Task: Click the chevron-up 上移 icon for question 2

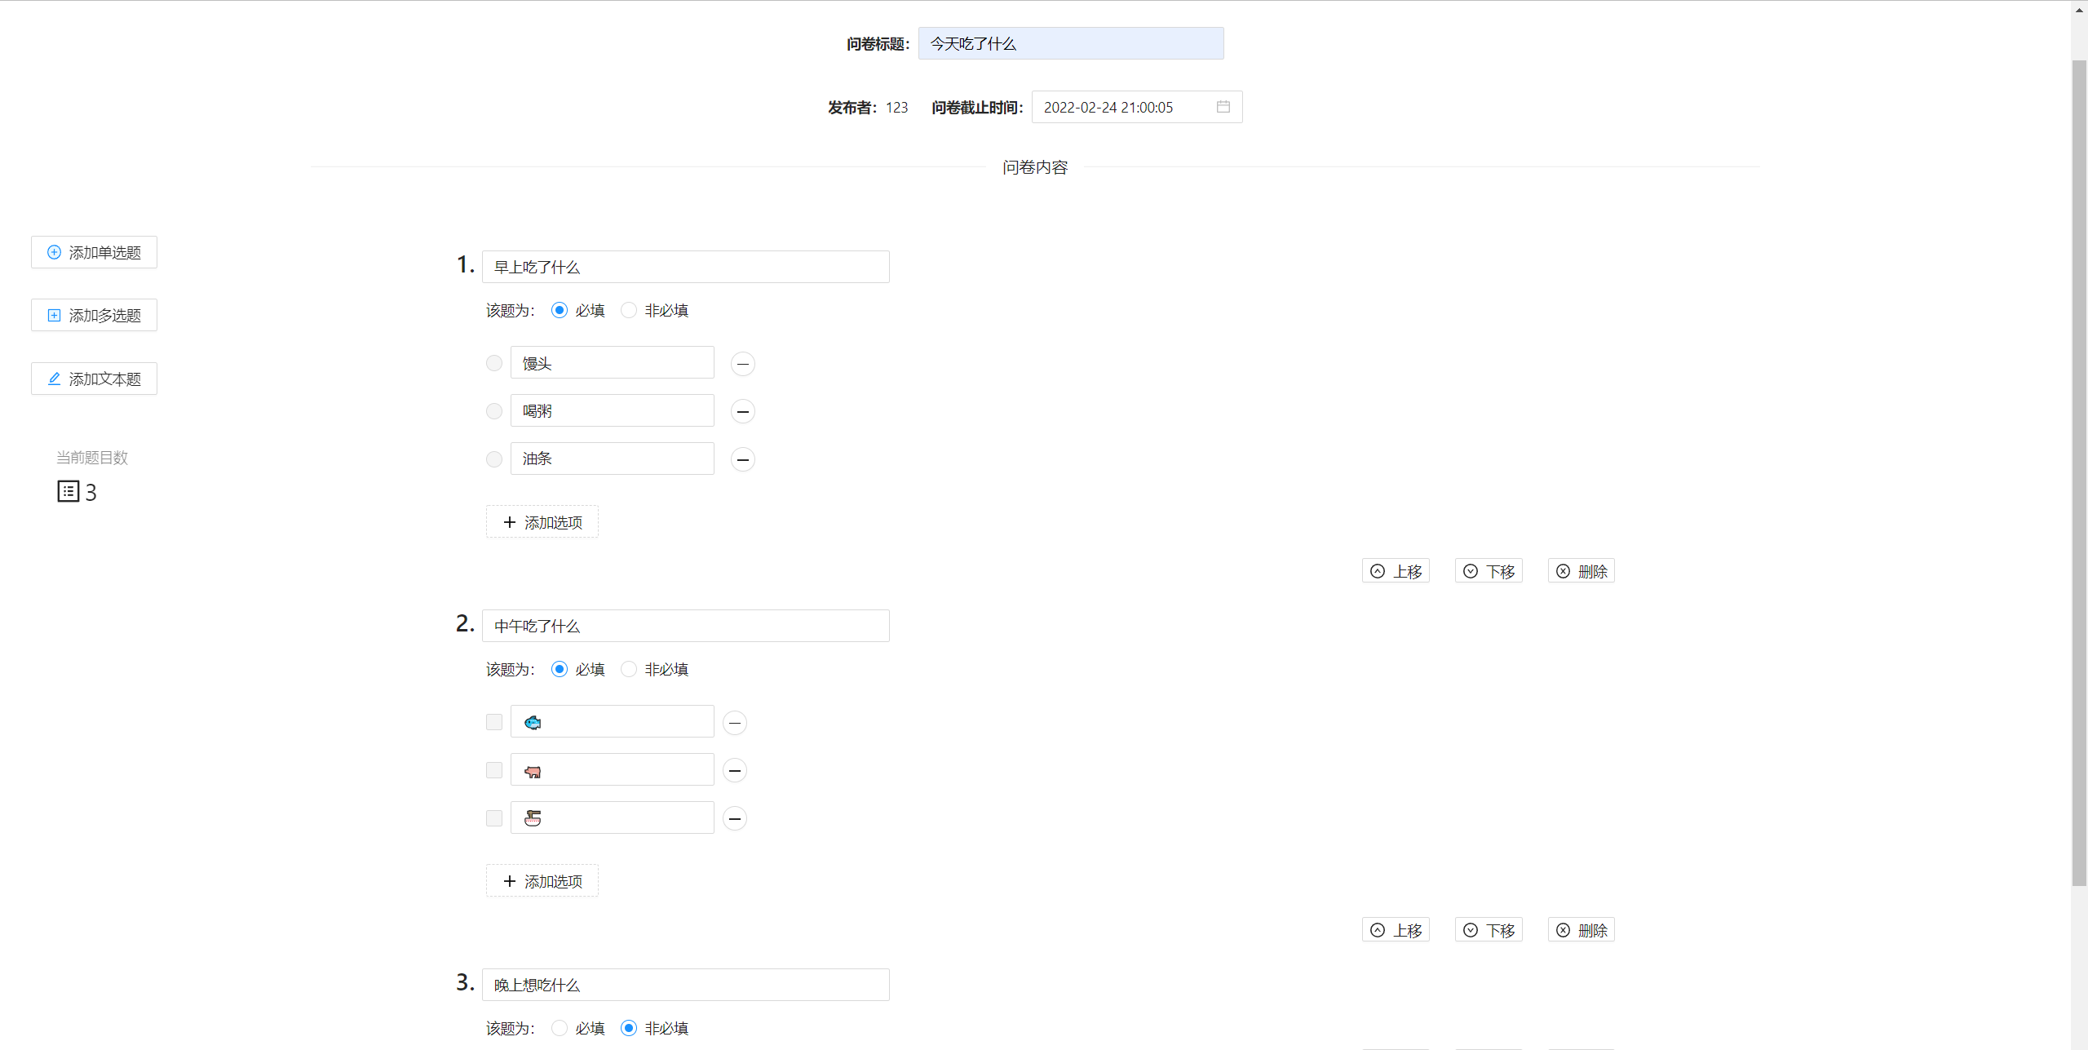Action: 1378,930
